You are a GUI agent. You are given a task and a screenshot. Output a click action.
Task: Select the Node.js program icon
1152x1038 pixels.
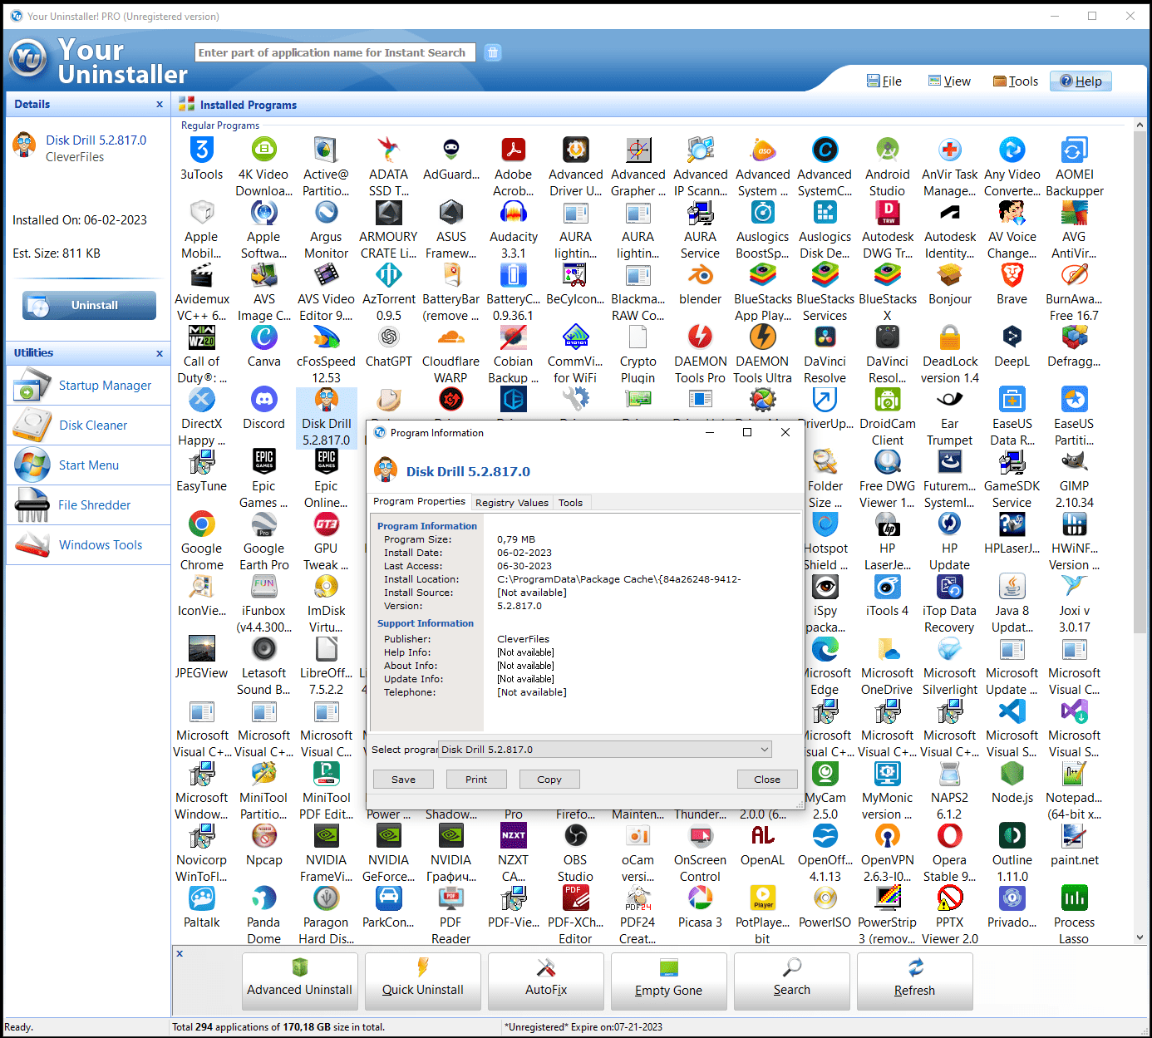[1012, 774]
